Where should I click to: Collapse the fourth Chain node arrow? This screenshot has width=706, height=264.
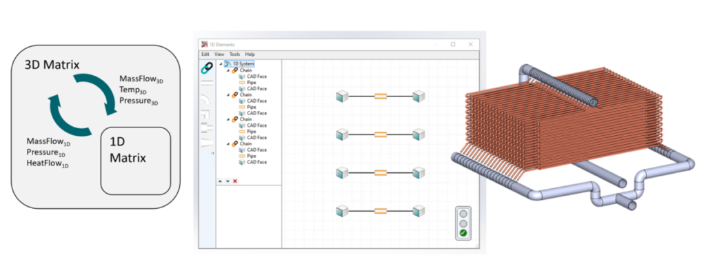coord(228,143)
